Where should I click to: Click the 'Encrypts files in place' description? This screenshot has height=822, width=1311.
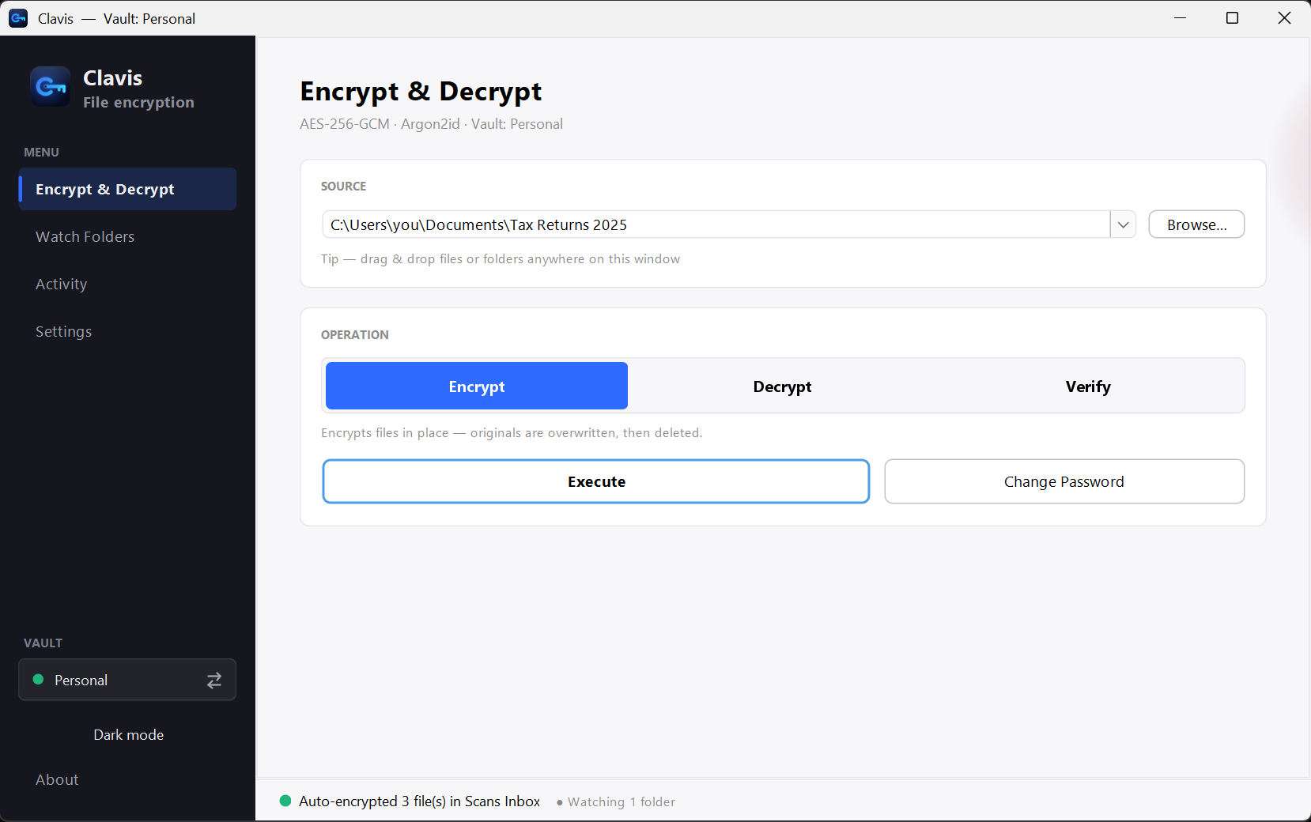pyautogui.click(x=512, y=433)
